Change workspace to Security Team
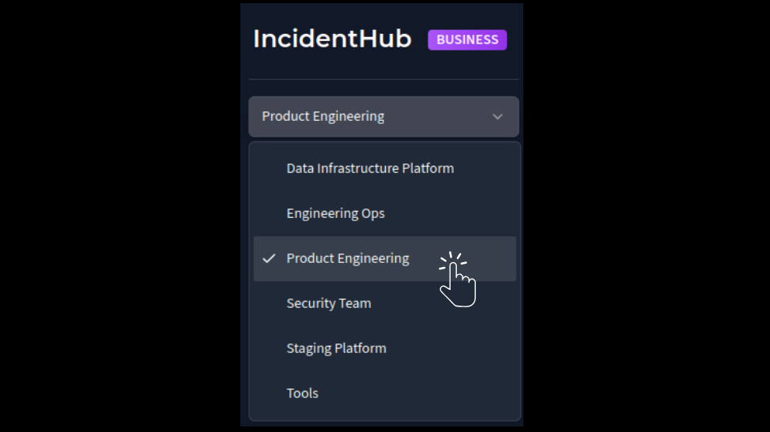This screenshot has height=432, width=770. tap(329, 303)
